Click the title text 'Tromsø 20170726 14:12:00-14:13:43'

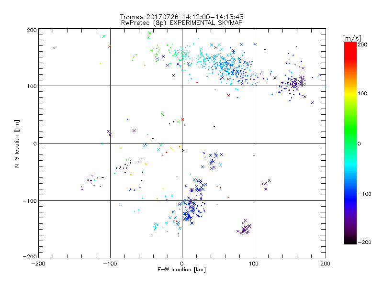pos(181,17)
